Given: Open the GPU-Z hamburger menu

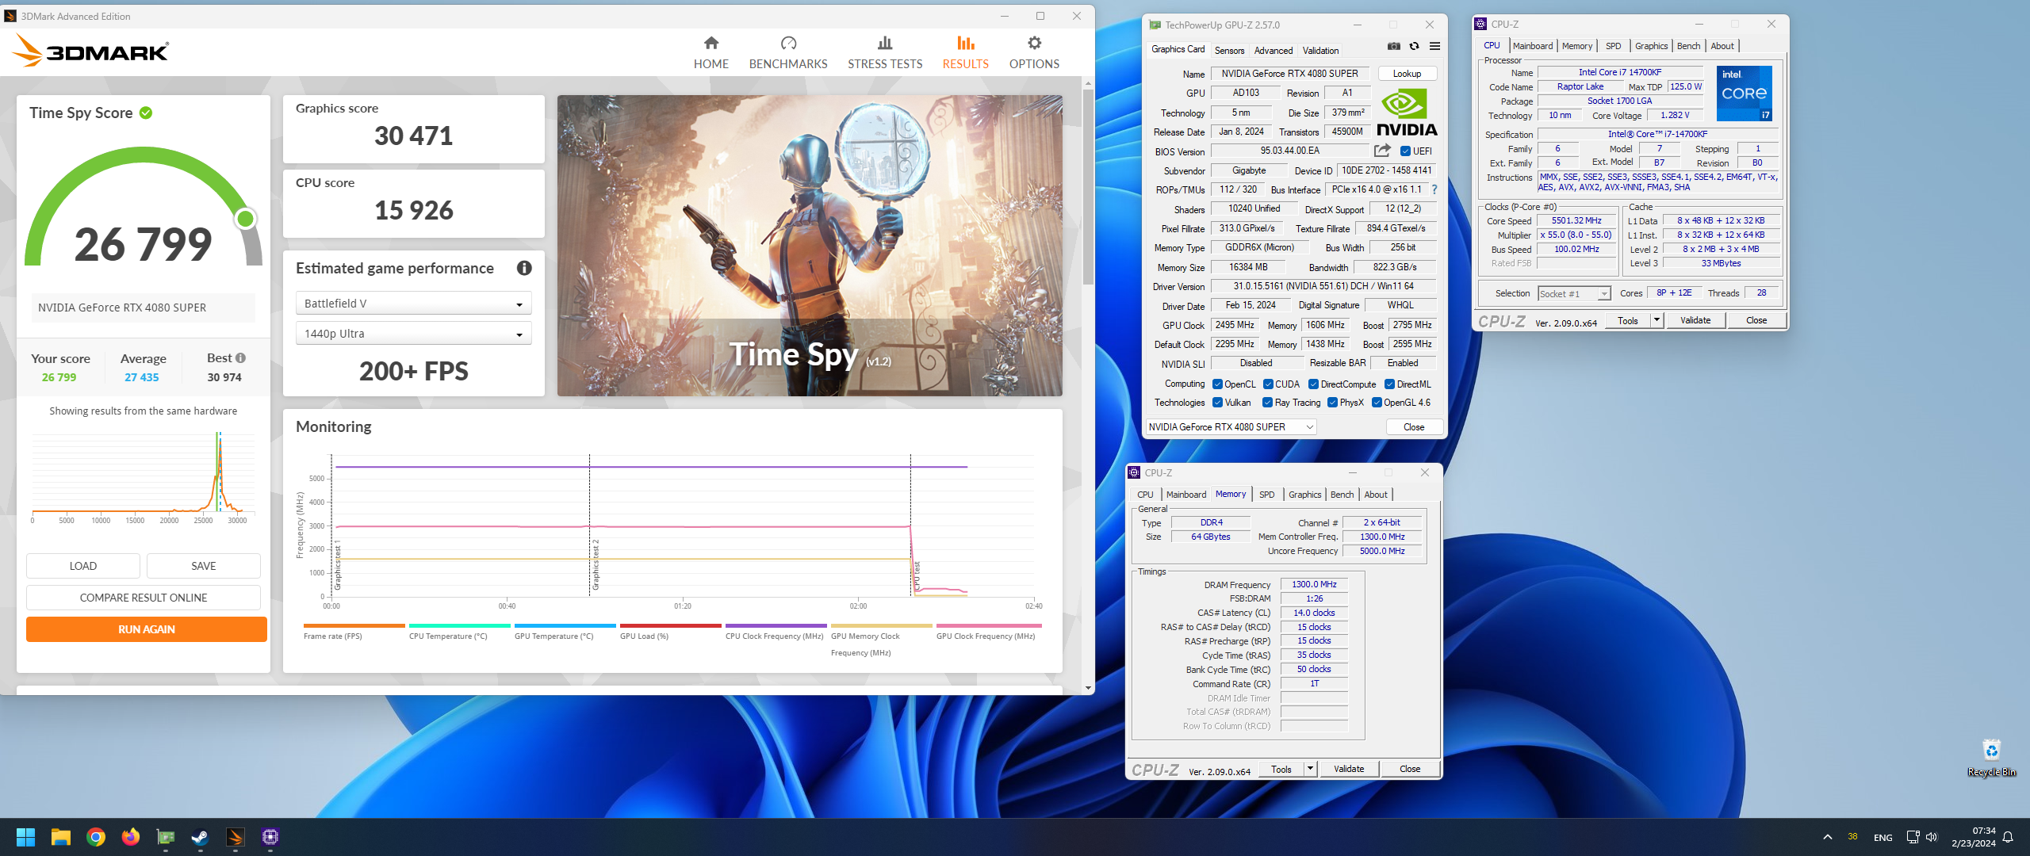Looking at the screenshot, I should point(1434,46).
